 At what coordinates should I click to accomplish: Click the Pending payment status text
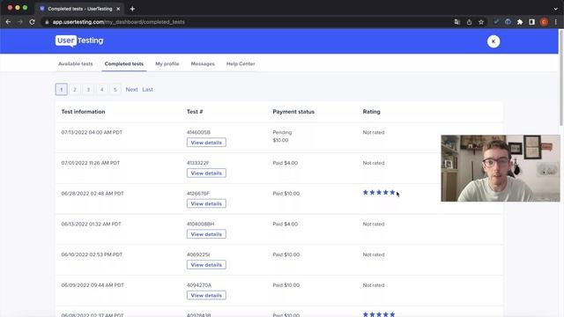282,132
